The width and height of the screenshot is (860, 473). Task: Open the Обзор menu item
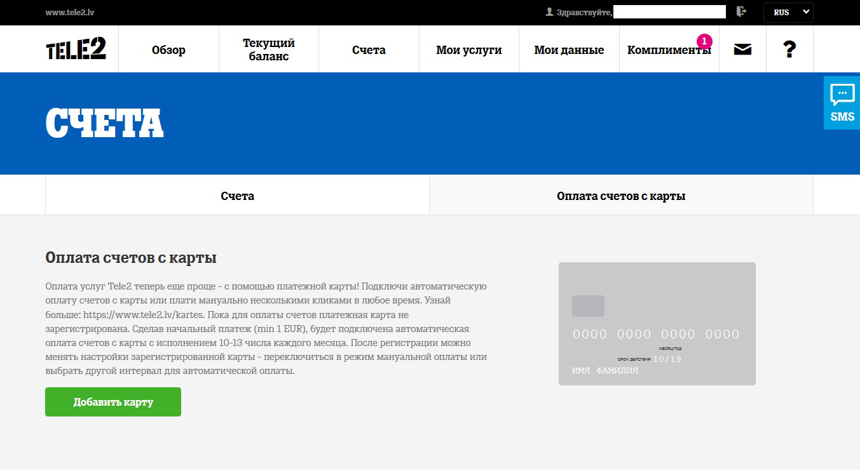tap(168, 50)
